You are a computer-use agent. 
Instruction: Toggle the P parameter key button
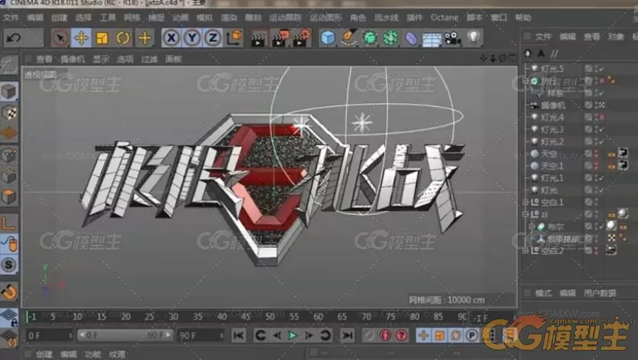pos(471,336)
